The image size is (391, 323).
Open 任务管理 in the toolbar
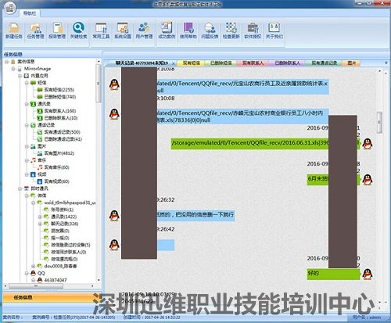coord(36,31)
